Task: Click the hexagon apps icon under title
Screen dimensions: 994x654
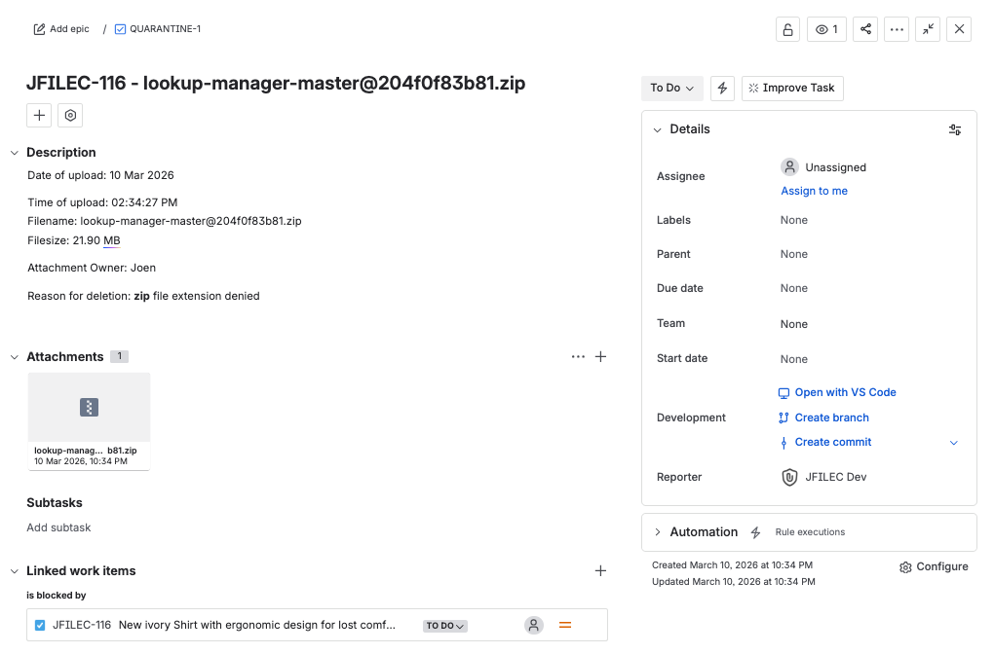Action: click(70, 116)
